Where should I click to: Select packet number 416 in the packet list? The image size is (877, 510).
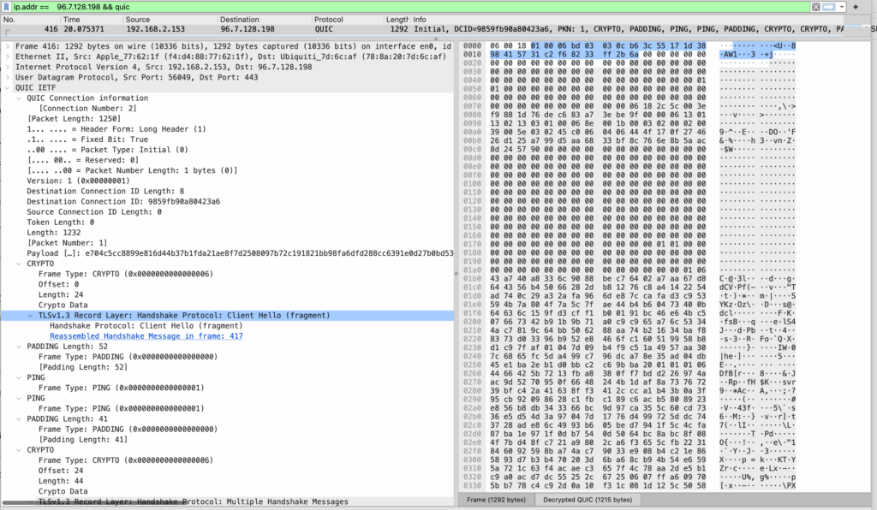click(x=422, y=29)
